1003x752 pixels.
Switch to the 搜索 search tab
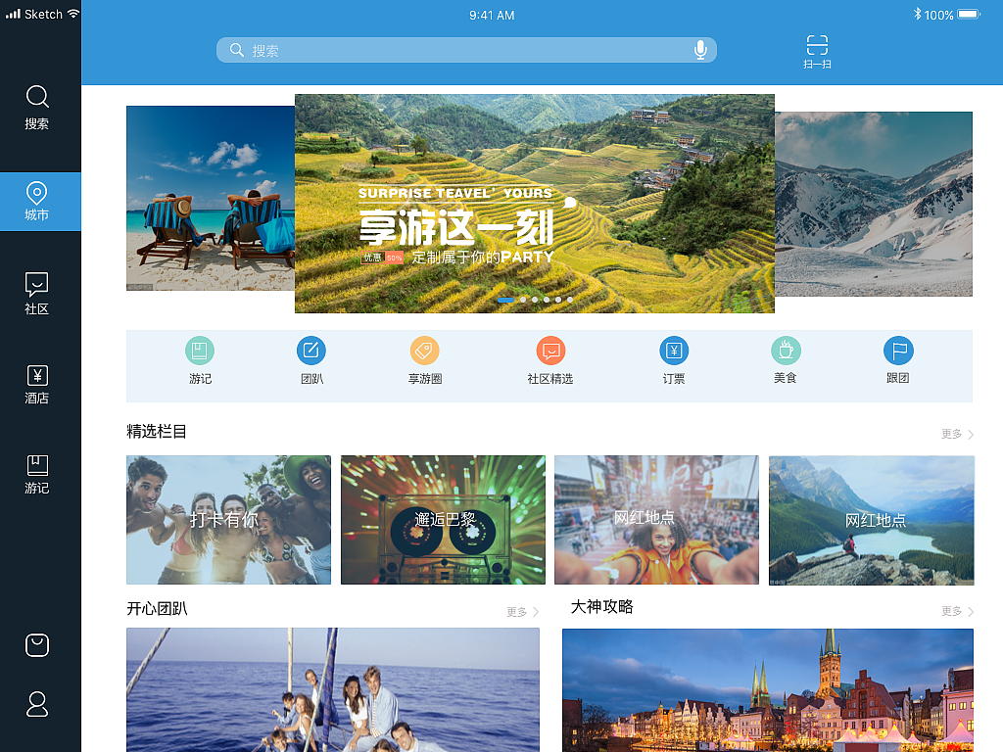point(37,108)
